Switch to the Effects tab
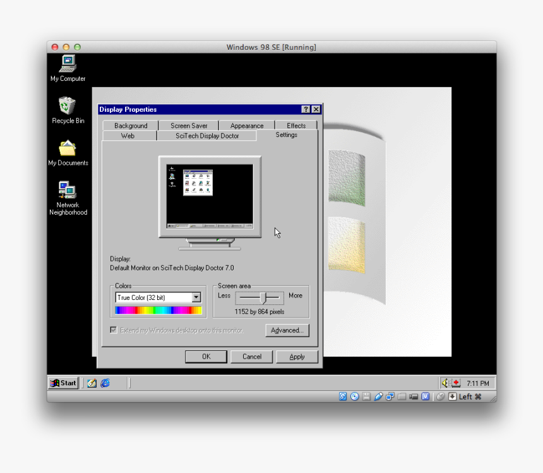 pos(296,125)
